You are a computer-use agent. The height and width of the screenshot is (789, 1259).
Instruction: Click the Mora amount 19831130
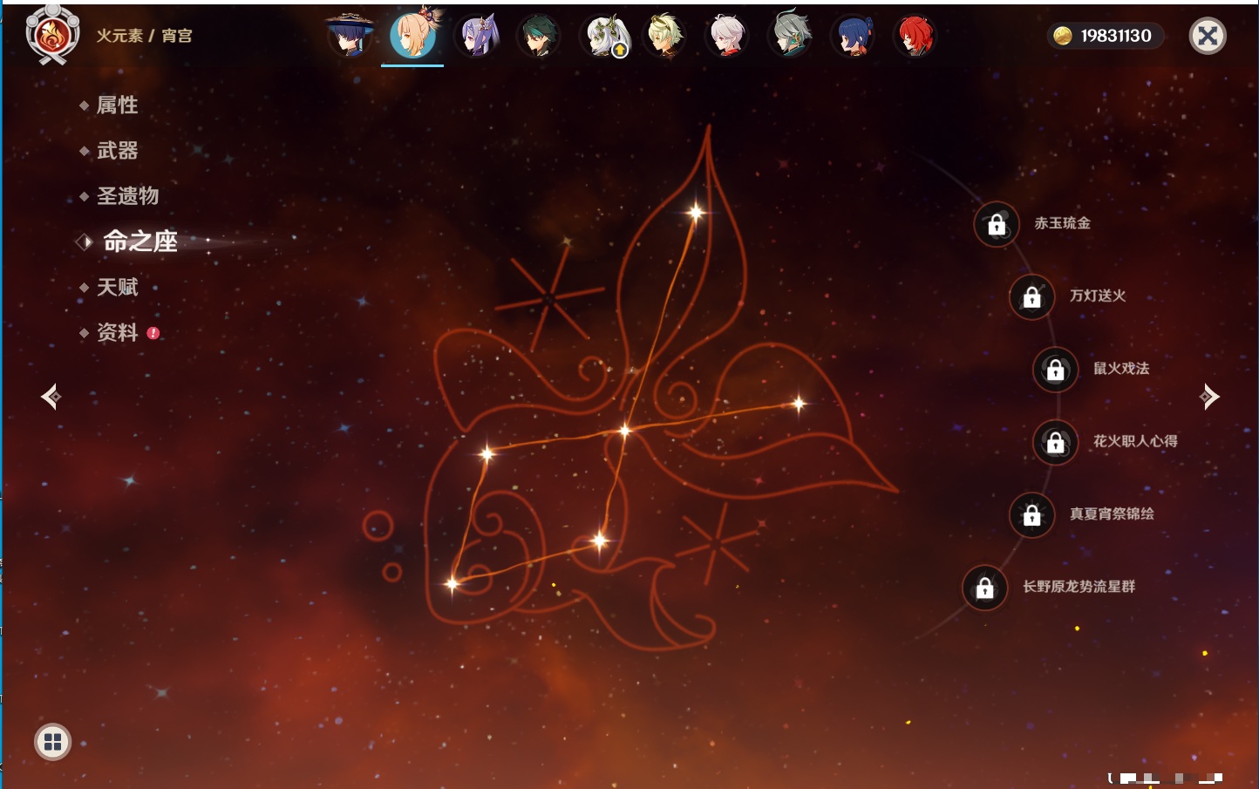(x=1116, y=36)
